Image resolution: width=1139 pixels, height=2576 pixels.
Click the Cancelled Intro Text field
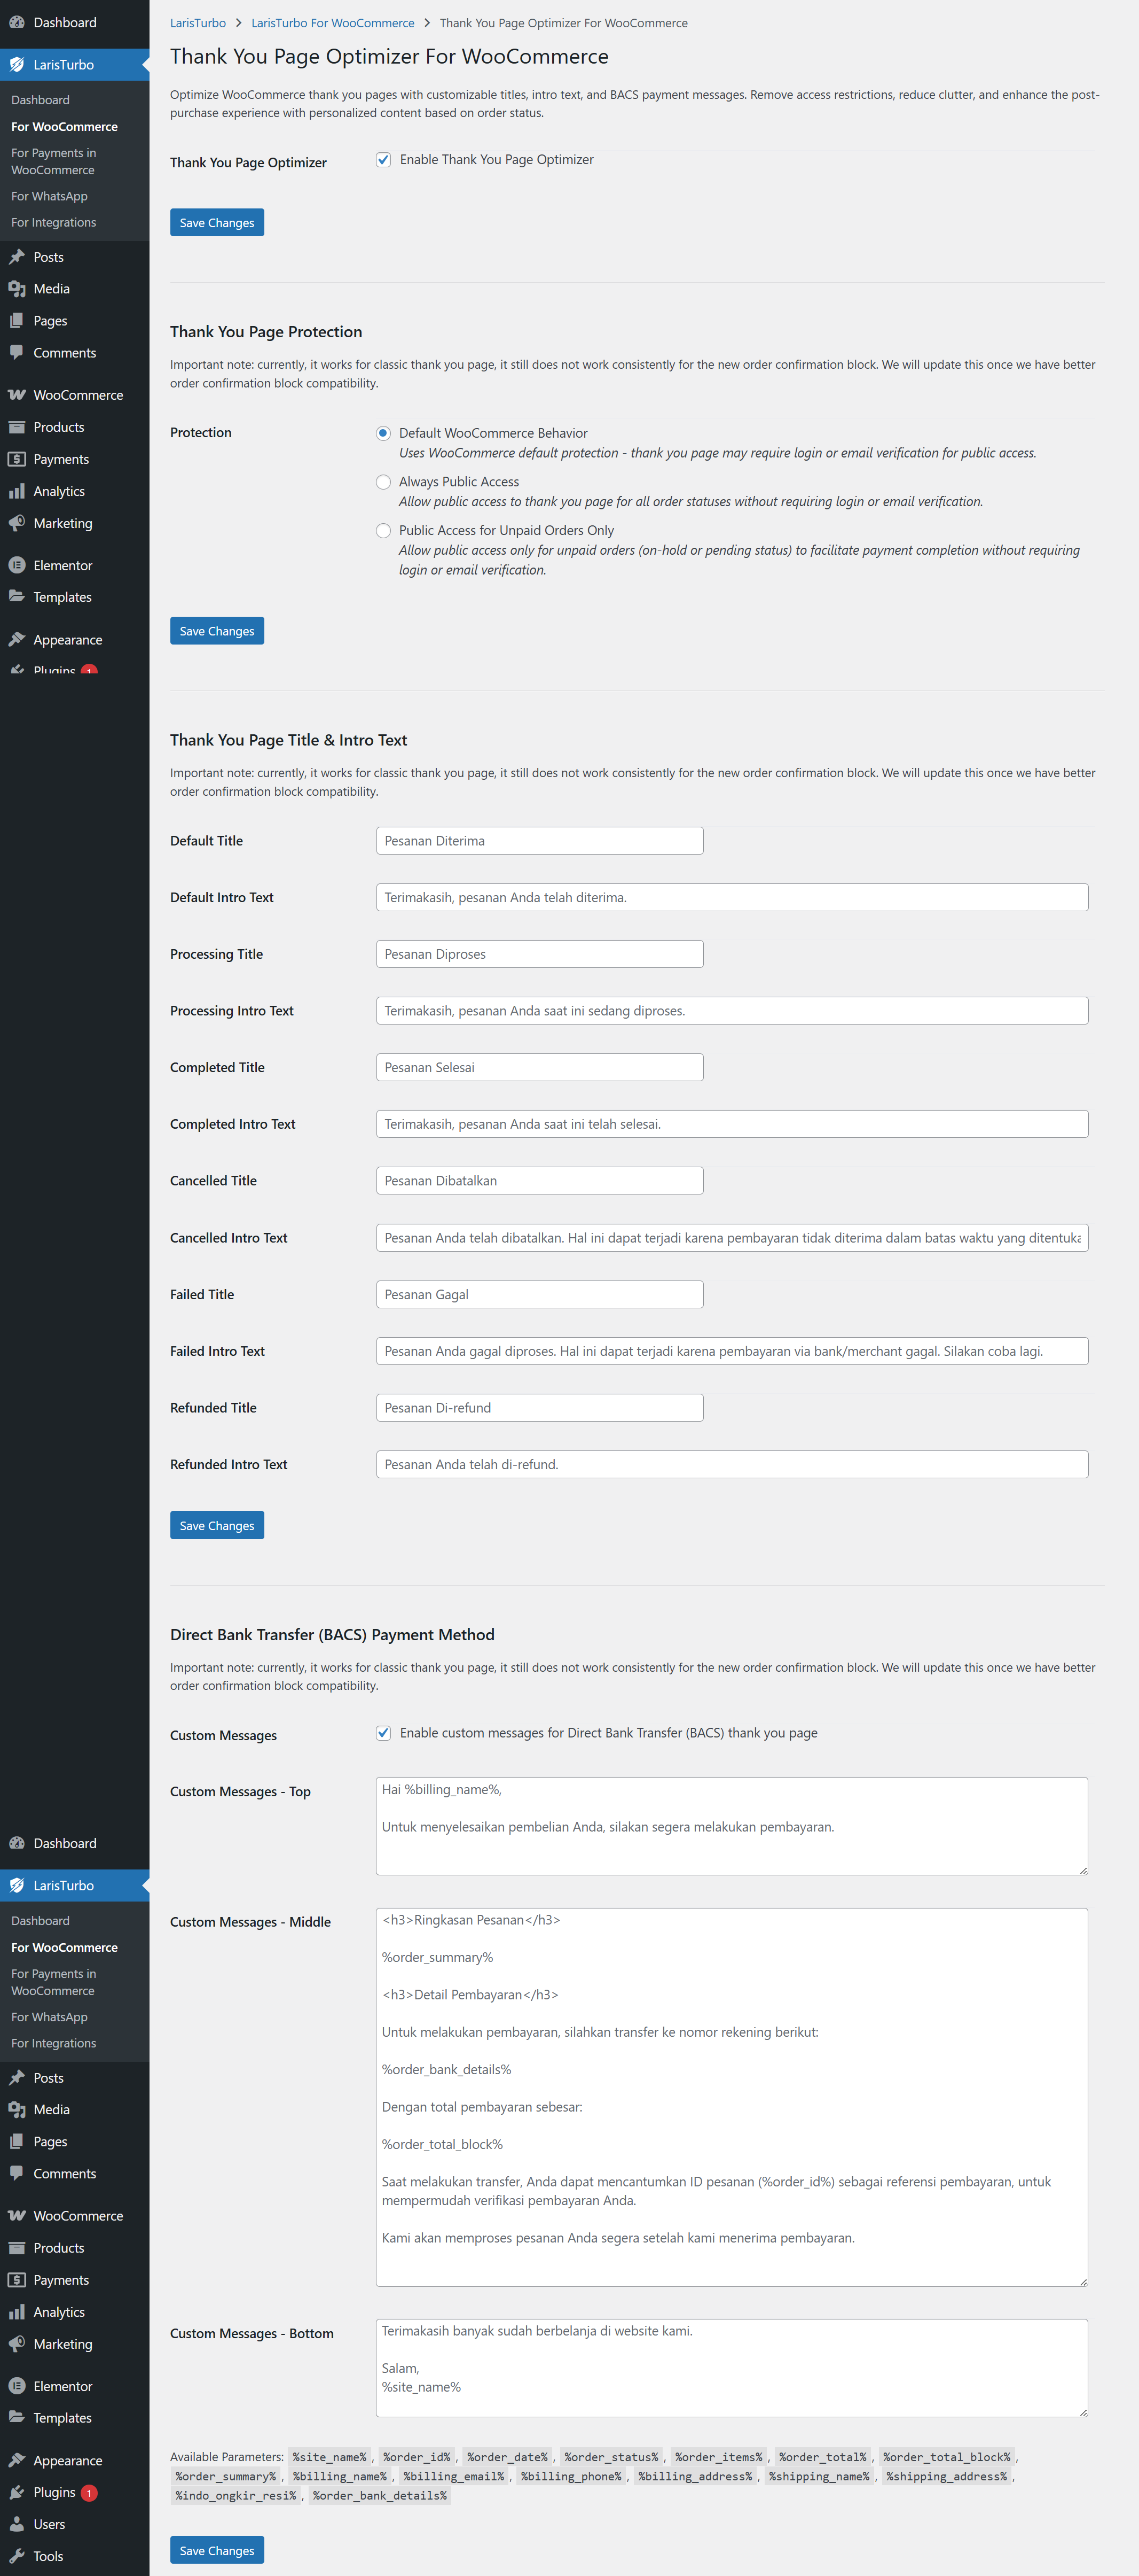click(x=732, y=1238)
